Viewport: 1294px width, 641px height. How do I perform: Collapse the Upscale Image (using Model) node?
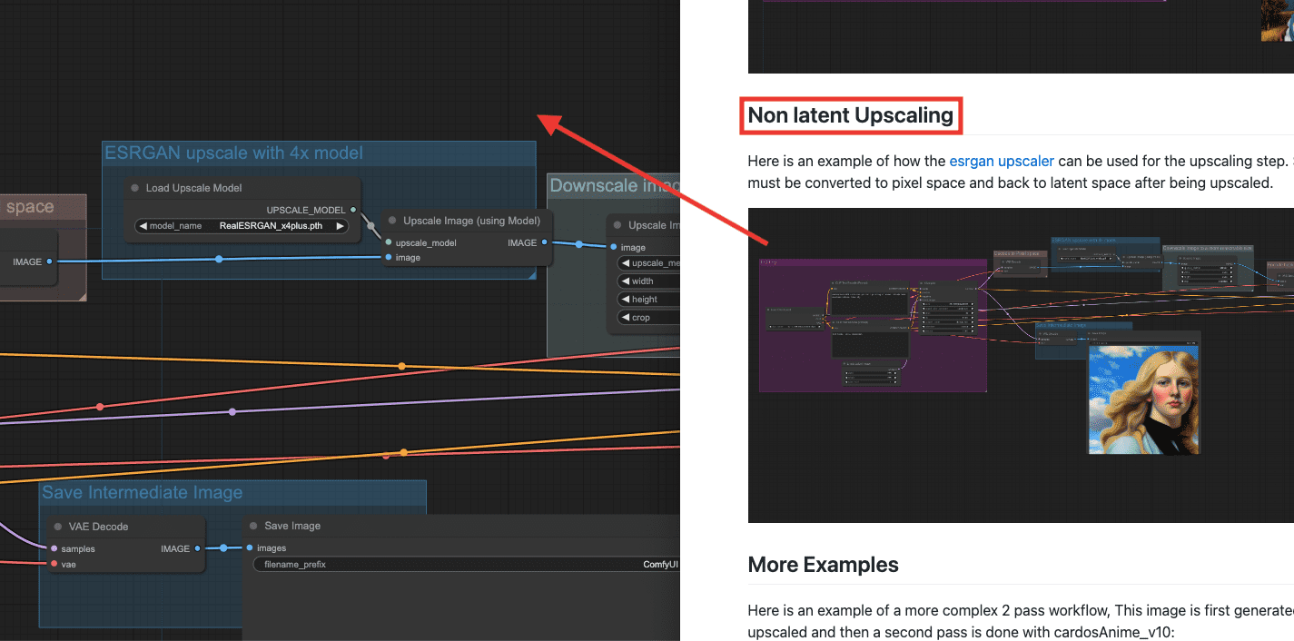pyautogui.click(x=392, y=221)
